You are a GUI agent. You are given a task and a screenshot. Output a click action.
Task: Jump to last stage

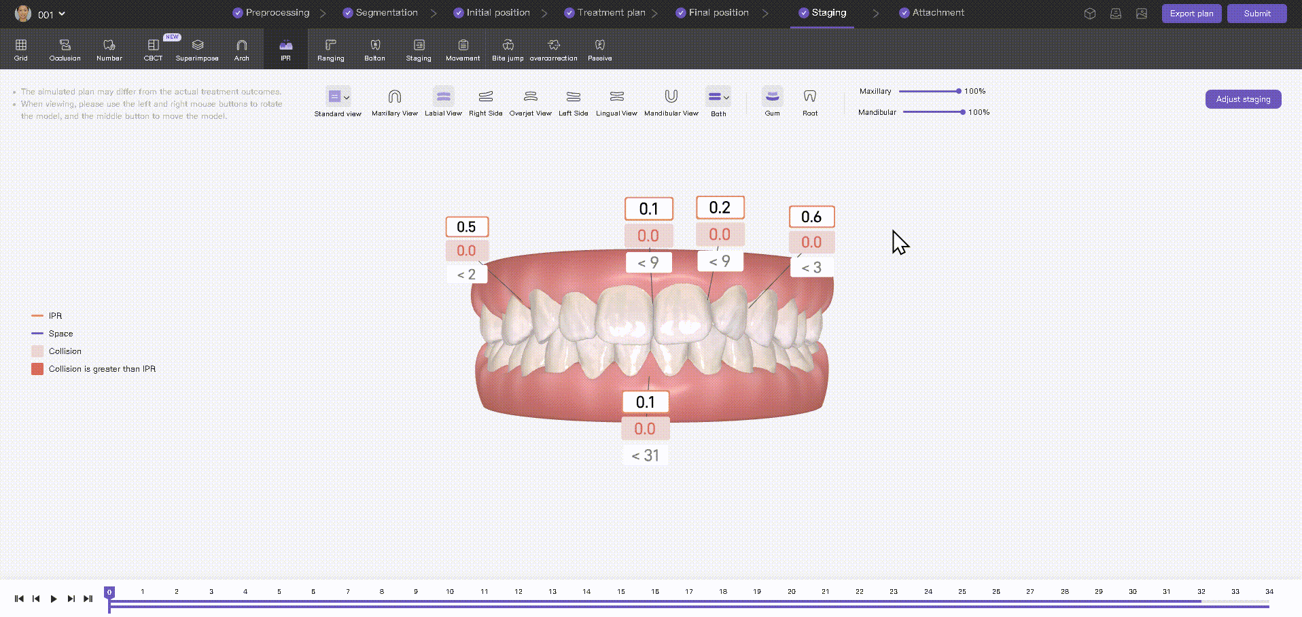(x=88, y=599)
